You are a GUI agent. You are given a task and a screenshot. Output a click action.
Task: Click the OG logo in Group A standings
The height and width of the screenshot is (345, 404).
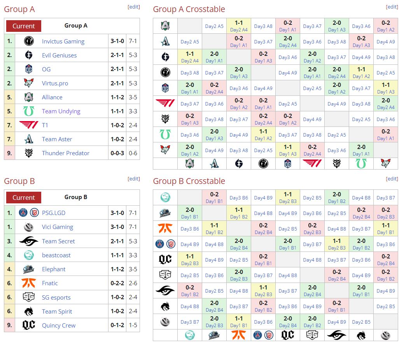point(29,69)
